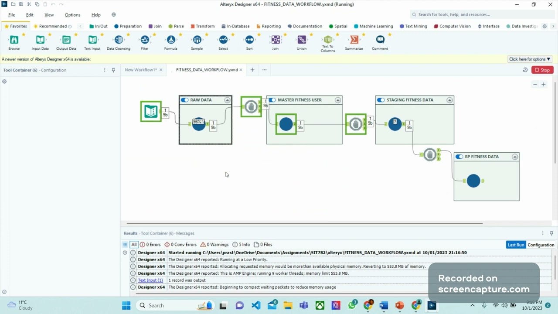Collapse the RAW DATA container
Image resolution: width=558 pixels, height=314 pixels.
[227, 100]
